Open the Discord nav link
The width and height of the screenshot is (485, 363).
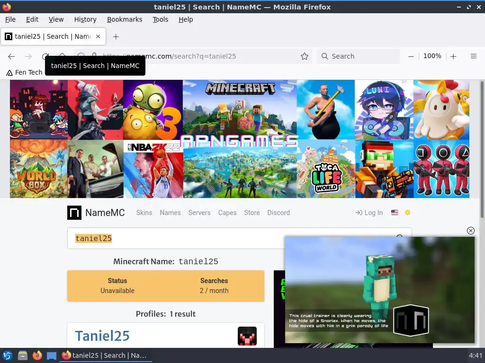tap(278, 213)
